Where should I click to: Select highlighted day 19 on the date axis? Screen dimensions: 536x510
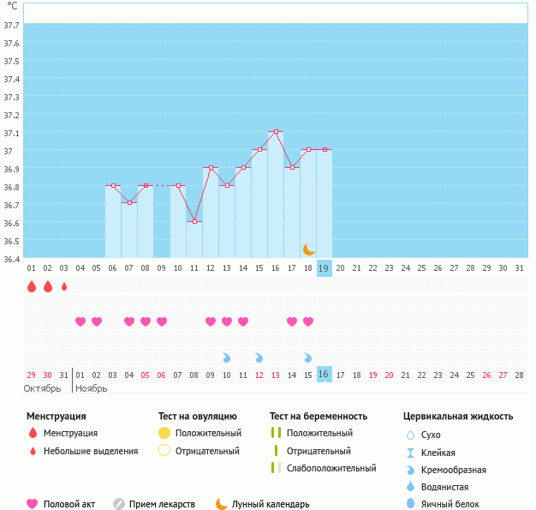(x=324, y=268)
